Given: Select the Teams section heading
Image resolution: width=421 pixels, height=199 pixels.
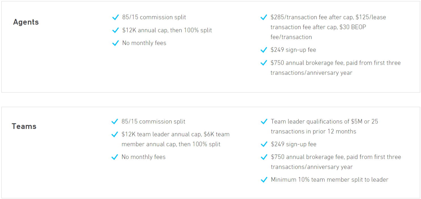Looking at the screenshot, I should coord(24,126).
